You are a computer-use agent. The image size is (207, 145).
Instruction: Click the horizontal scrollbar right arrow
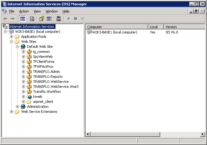203,134
